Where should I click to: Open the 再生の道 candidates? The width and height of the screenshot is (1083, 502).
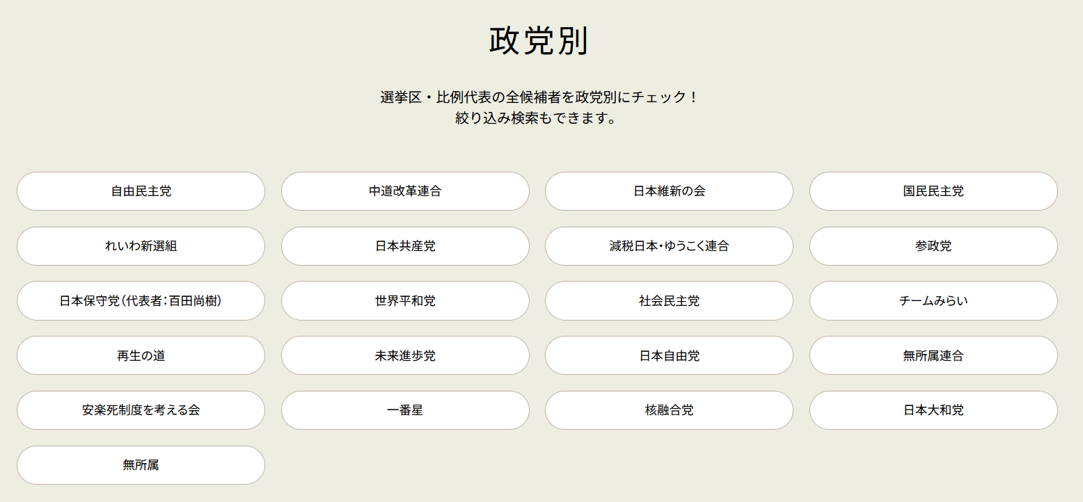coord(141,356)
